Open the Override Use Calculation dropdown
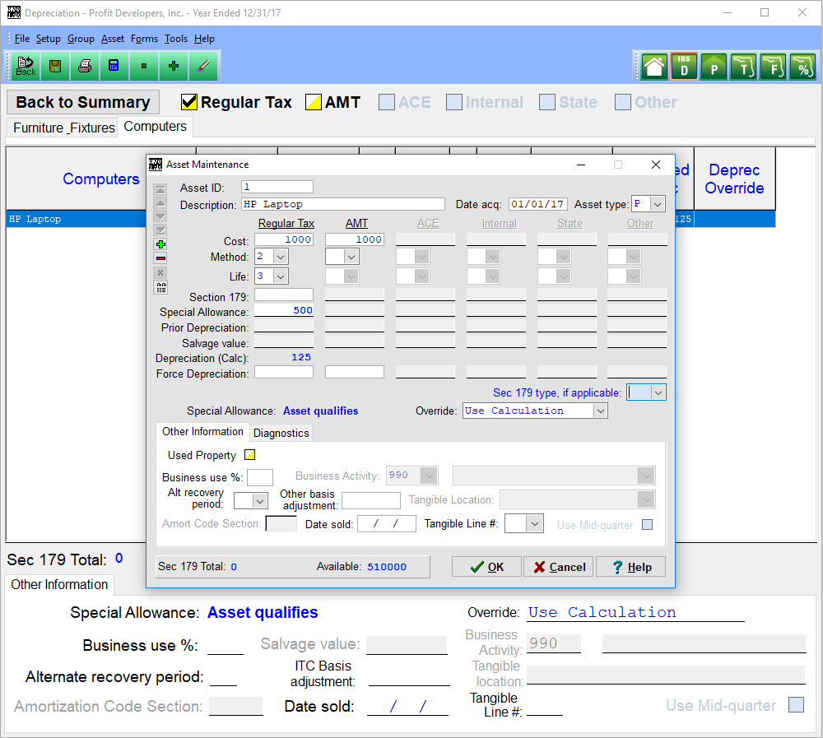The width and height of the screenshot is (823, 738). pyautogui.click(x=600, y=411)
